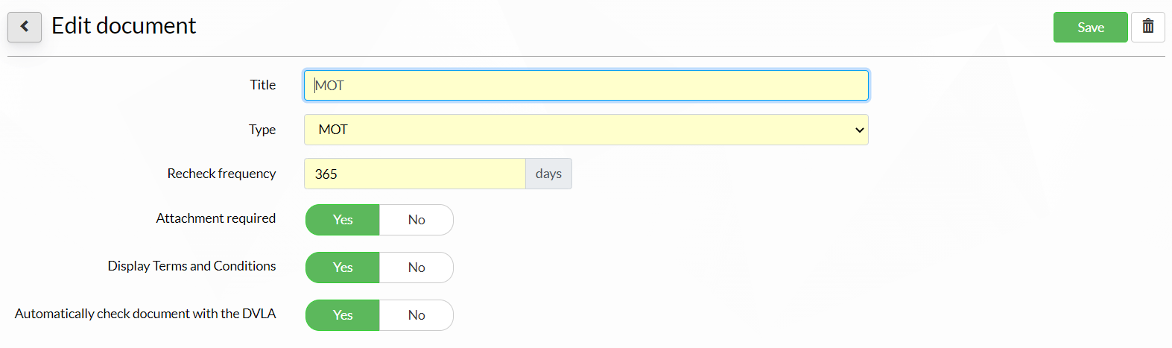Open the Type dropdown showing MOT
Screen dimensions: 1172x348
click(x=586, y=130)
